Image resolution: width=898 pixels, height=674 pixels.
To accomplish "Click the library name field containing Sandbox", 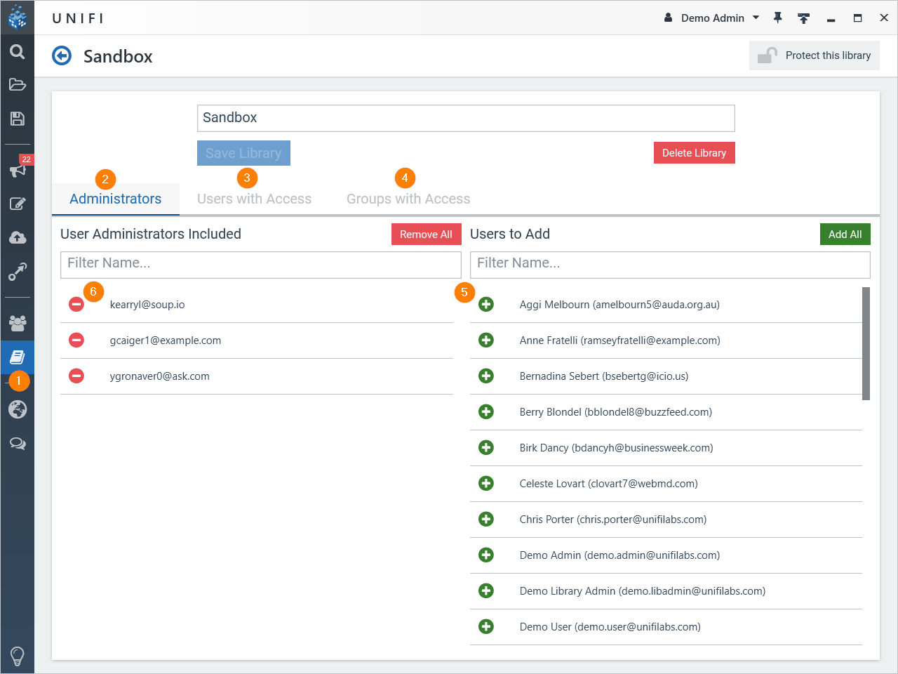I will (x=466, y=118).
